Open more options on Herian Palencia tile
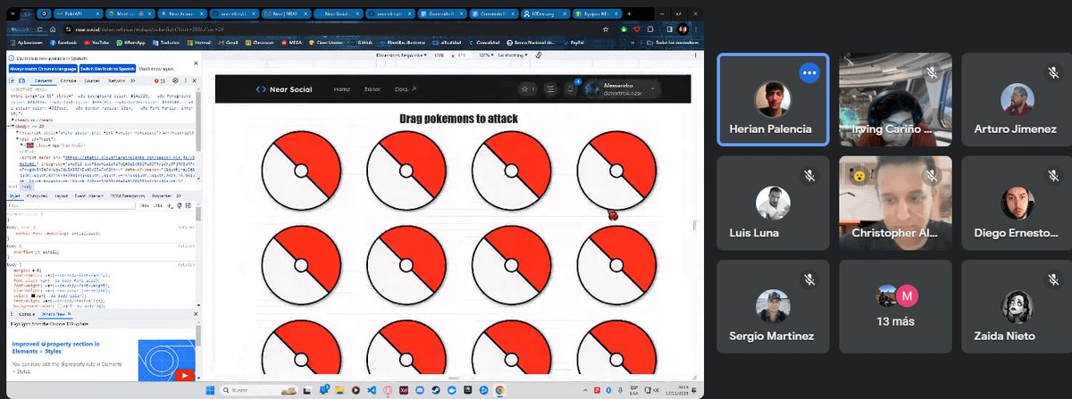Screen dimensions: 1072x399 (x=809, y=72)
